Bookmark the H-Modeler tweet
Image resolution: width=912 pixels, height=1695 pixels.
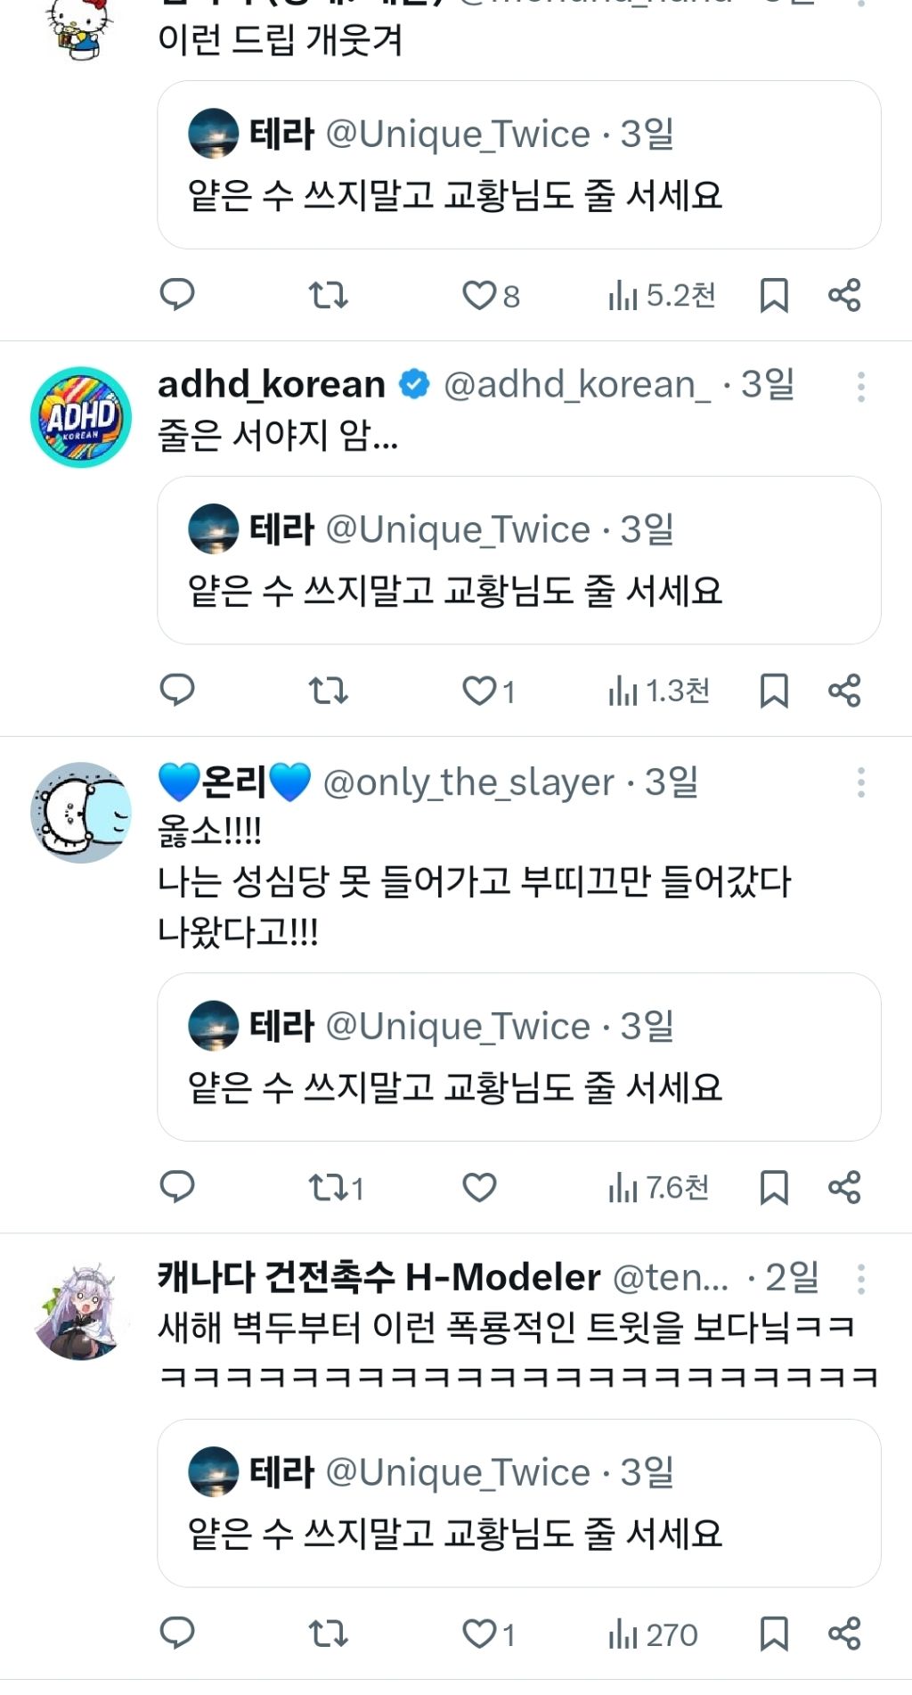pos(773,1634)
